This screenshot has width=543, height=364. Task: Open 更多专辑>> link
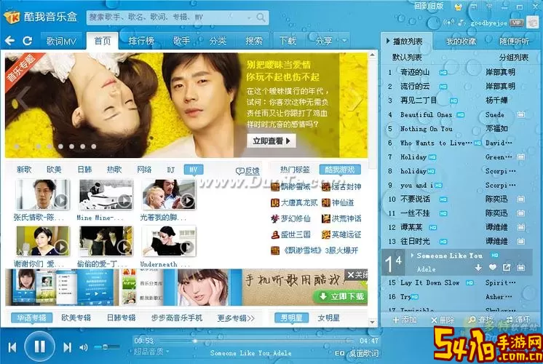pos(236,318)
